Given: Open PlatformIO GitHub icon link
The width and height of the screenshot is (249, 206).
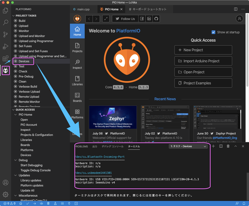Looking at the screenshot, I should coord(156,19).
